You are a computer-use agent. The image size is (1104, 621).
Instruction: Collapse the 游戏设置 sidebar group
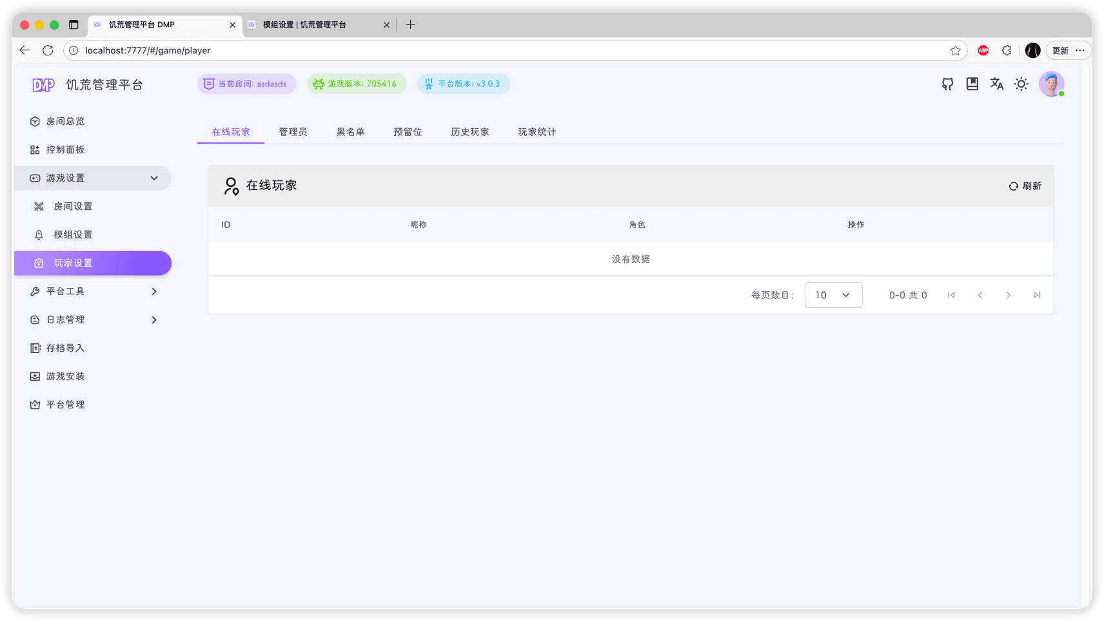[x=153, y=178]
